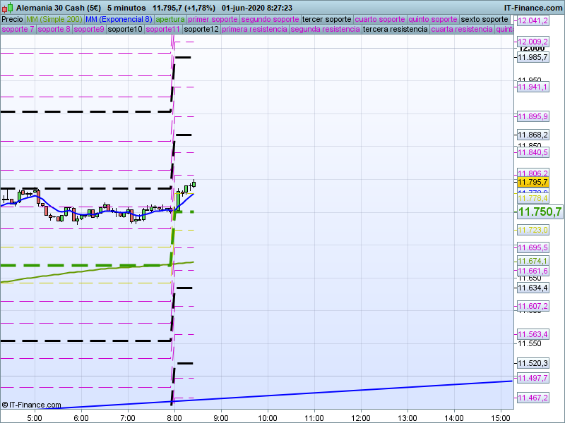Click the orange current price tag 11.795,7

coord(533,182)
